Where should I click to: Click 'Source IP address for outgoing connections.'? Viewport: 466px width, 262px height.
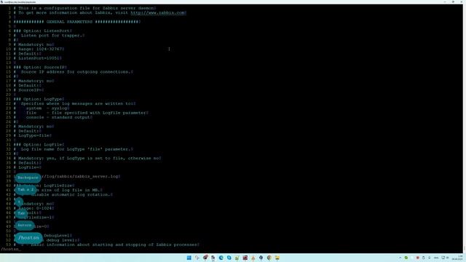pyautogui.click(x=76, y=72)
